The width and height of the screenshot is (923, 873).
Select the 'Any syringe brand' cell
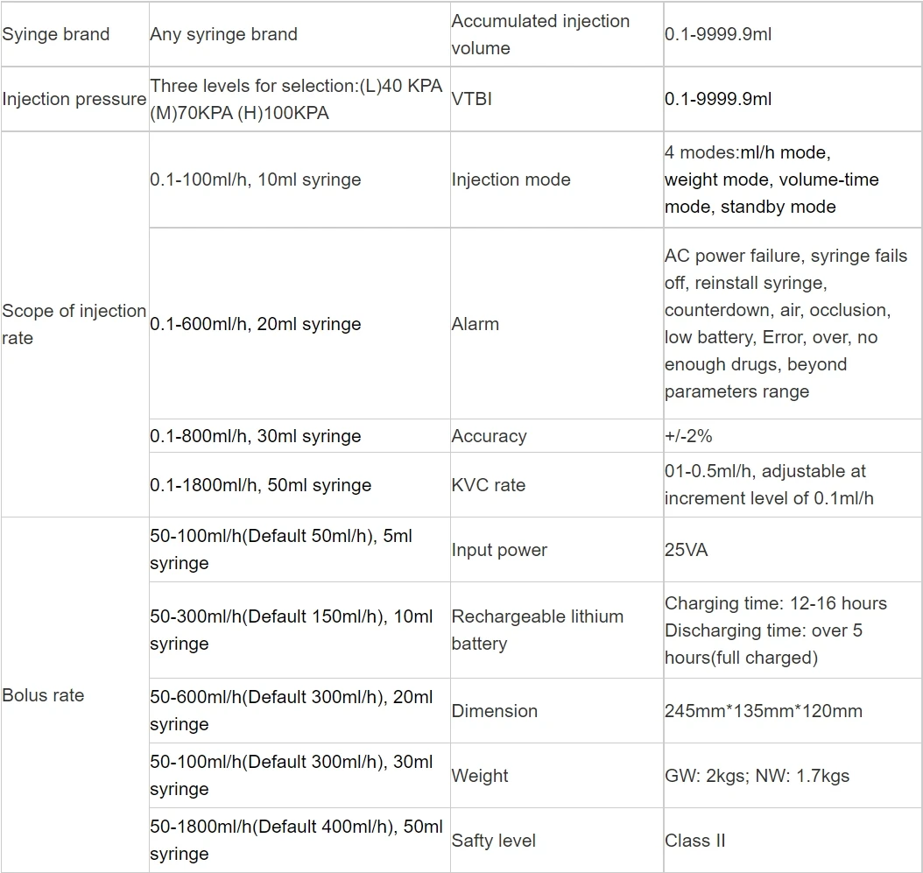point(224,34)
